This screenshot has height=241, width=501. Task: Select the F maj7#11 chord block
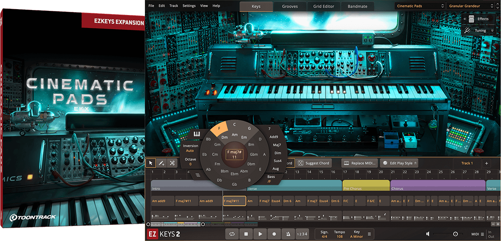click(234, 201)
